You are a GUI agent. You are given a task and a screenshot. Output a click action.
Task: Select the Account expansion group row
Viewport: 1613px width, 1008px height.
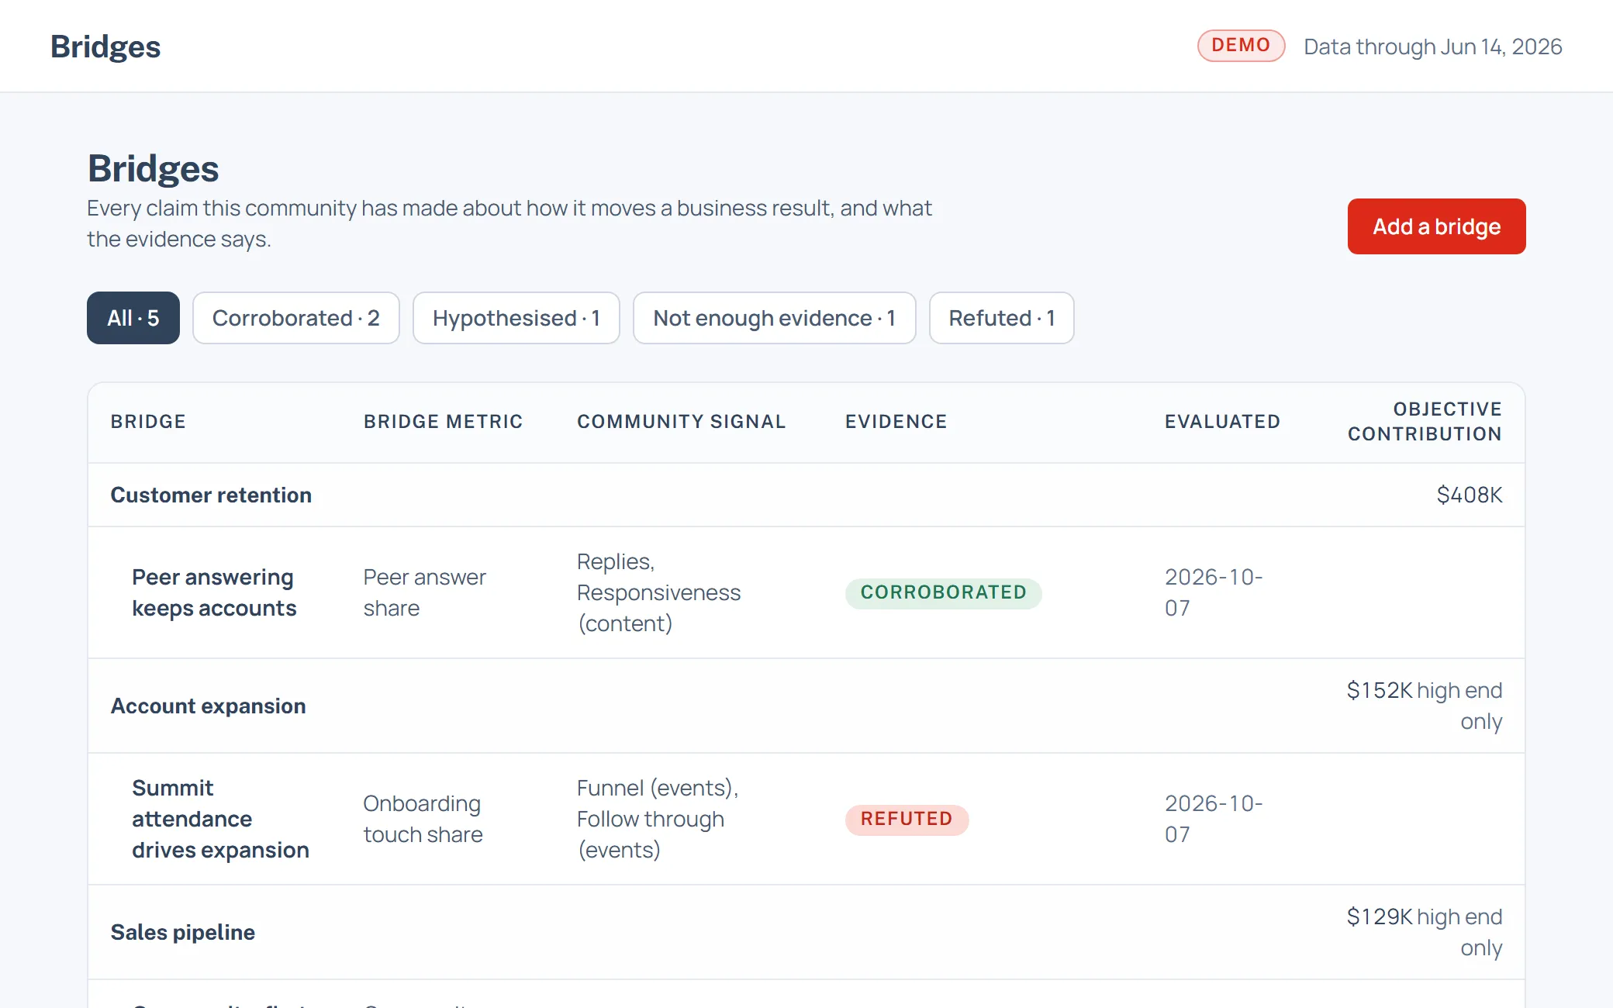coord(806,706)
